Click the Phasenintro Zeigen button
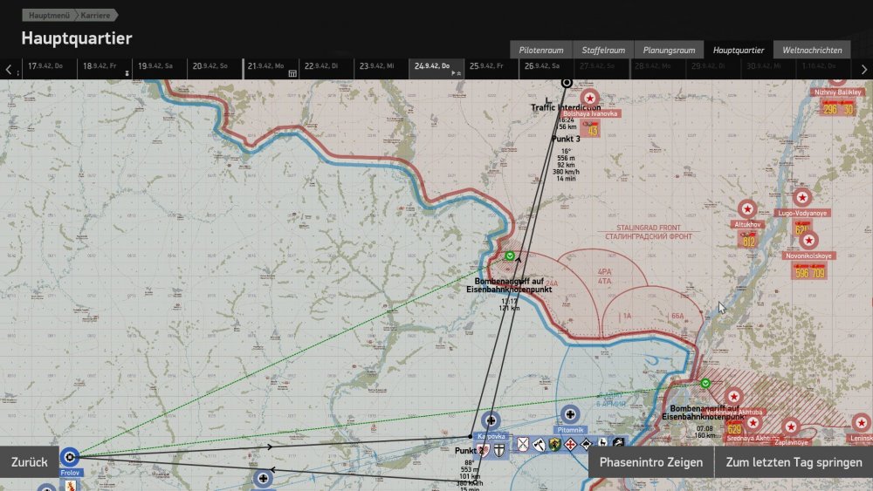873x491 pixels. click(650, 462)
